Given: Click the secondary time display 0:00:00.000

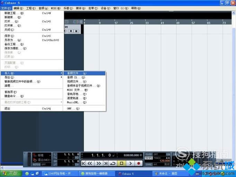Looking at the screenshot, I should tap(131, 155).
